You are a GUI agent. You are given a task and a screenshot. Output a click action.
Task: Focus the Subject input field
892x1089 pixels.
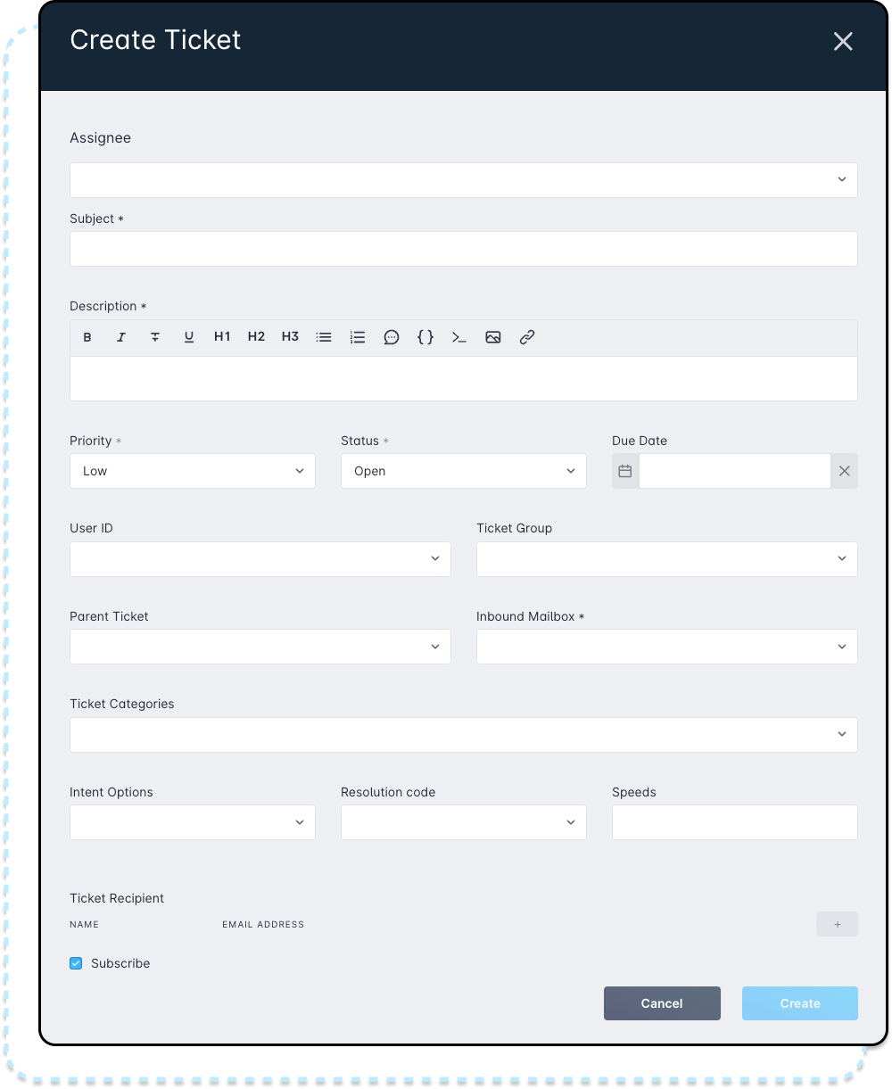[x=464, y=249]
